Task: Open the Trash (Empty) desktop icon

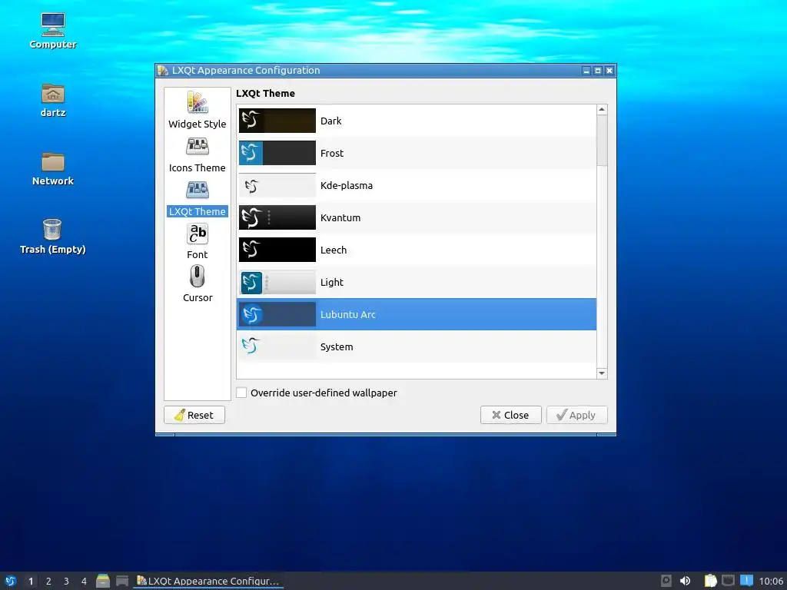Action: pos(53,237)
